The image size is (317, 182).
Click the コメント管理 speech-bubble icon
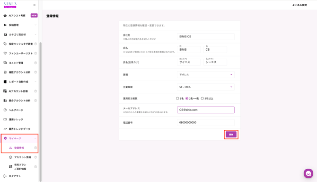coord(5,63)
